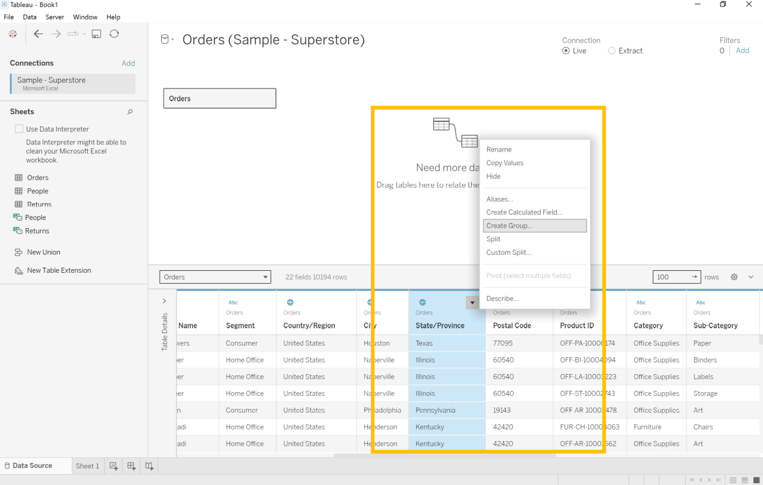Open the Server menu in the menu bar
This screenshot has width=763, height=485.
(x=55, y=17)
